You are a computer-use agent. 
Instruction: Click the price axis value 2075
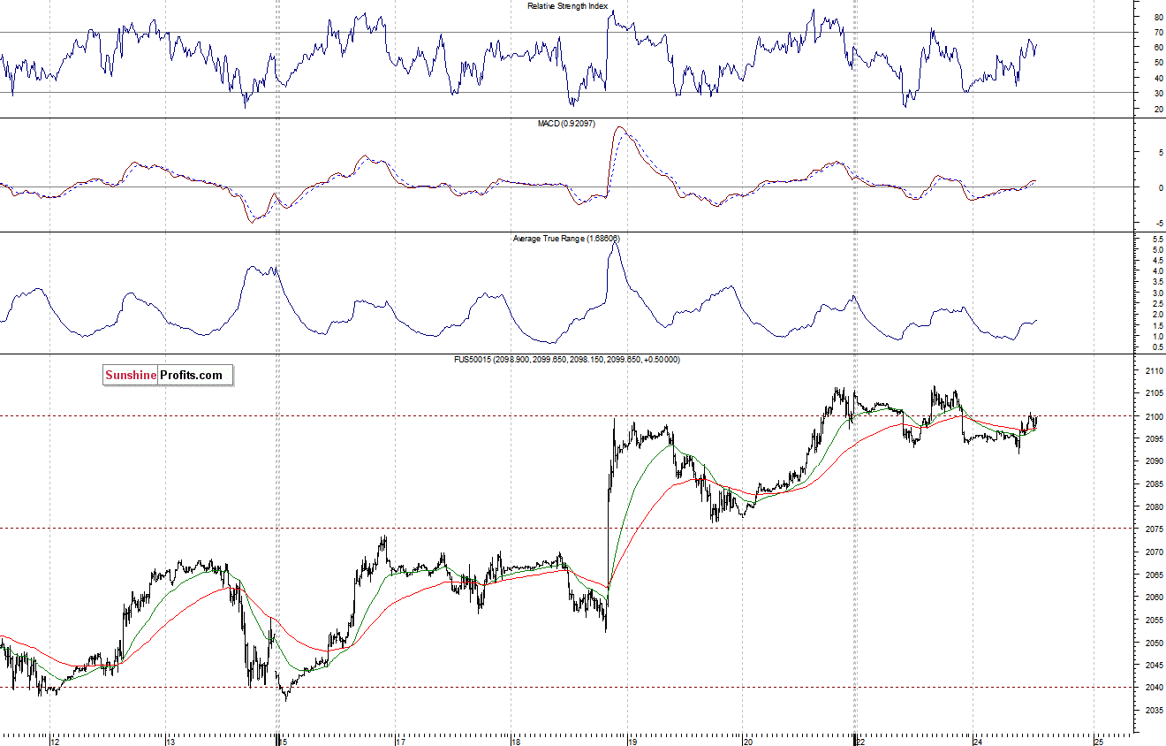pos(1155,529)
